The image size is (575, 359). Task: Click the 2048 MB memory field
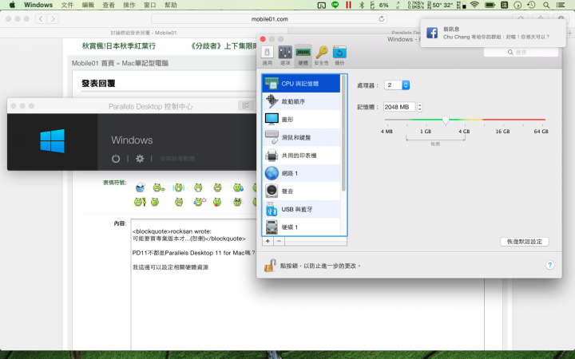[399, 107]
